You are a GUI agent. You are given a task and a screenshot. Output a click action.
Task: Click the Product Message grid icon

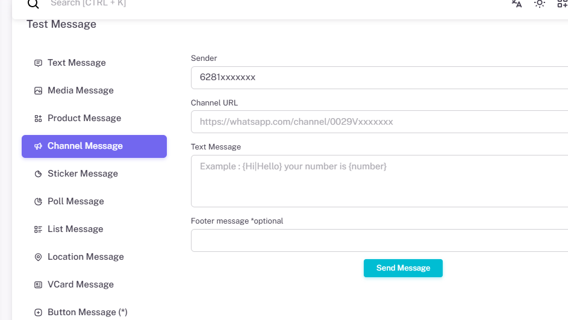coord(38,118)
